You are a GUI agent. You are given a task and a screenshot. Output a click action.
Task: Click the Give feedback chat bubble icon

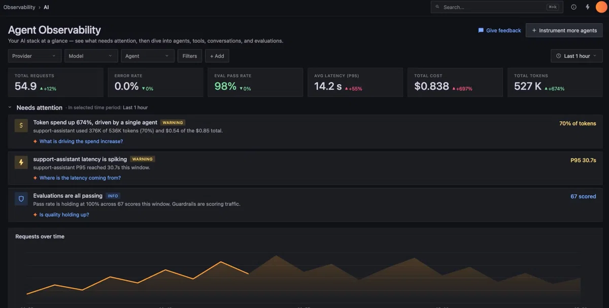click(481, 30)
